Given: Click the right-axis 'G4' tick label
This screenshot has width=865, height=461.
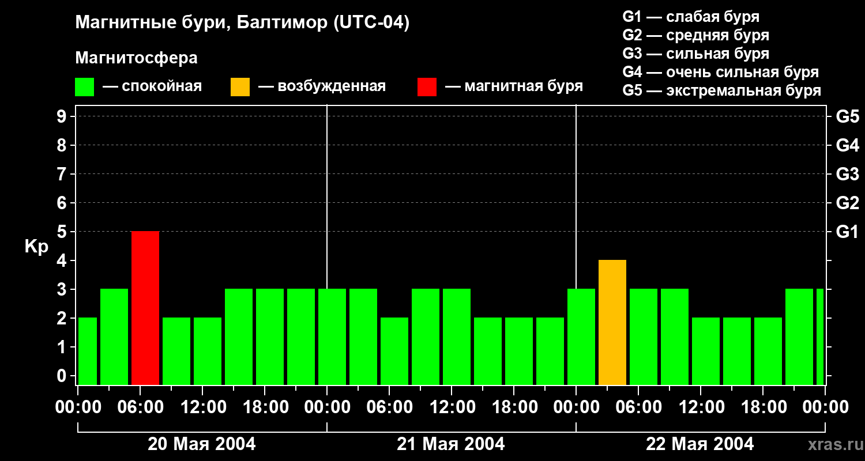Looking at the screenshot, I should click(x=847, y=145).
